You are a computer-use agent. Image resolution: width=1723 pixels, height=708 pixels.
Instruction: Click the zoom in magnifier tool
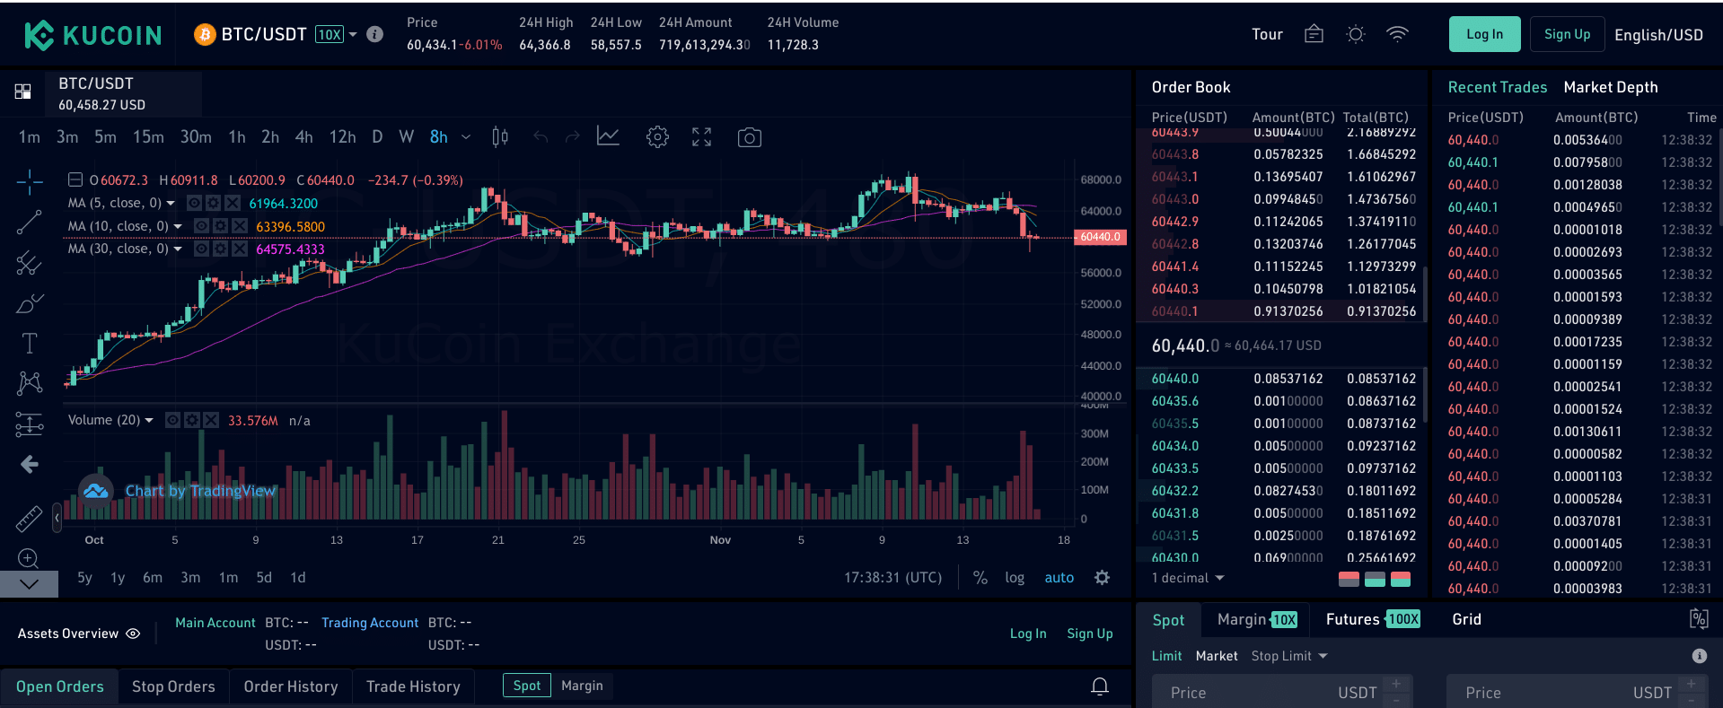pyautogui.click(x=29, y=558)
